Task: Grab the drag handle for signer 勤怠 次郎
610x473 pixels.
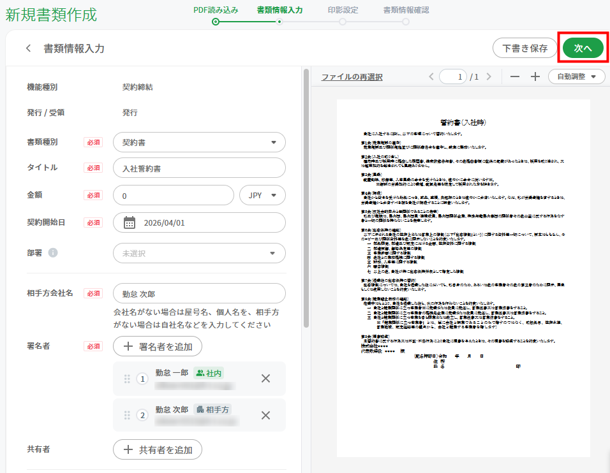Action: click(x=127, y=415)
